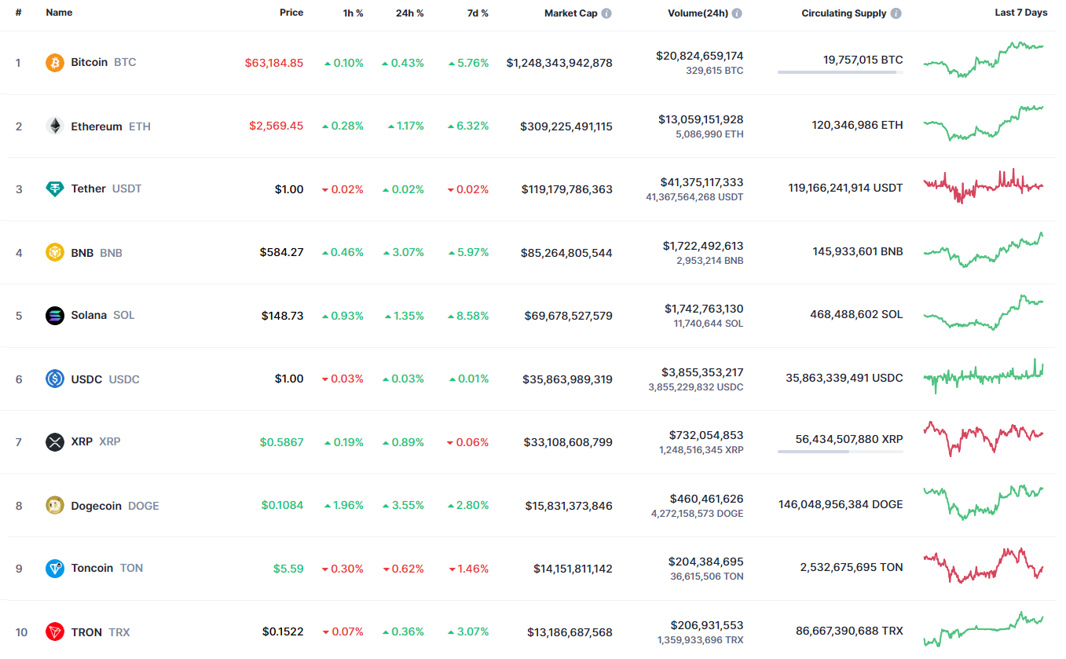Click the Circulating Supply info icon
Image resolution: width=1066 pixels, height=659 pixels.
pos(896,13)
